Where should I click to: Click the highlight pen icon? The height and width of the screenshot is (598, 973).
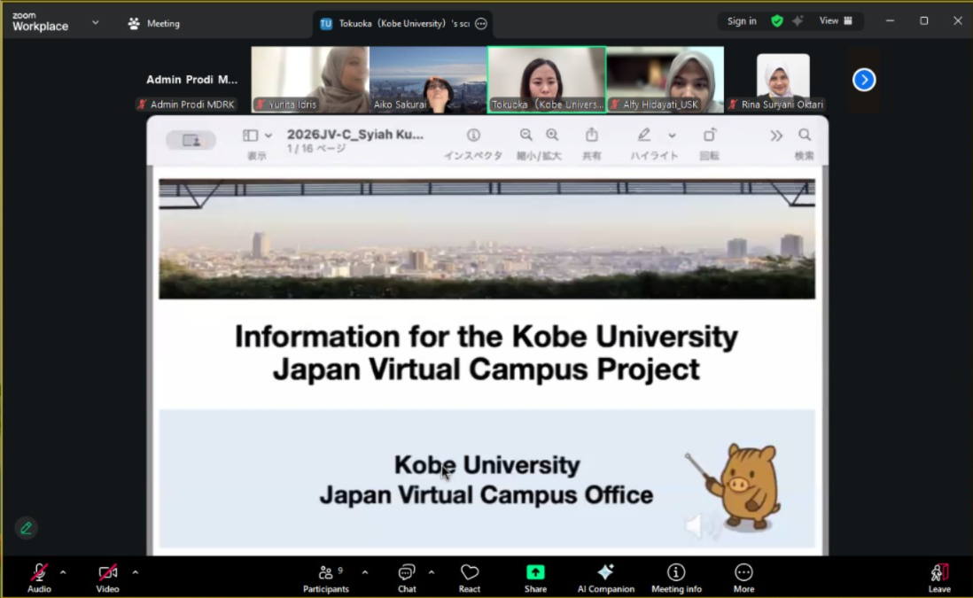point(644,135)
